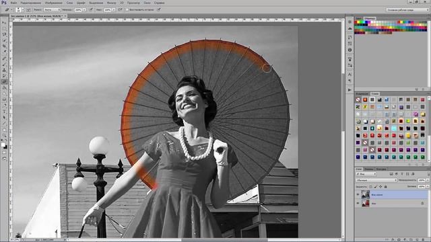Switch to the Контуры tab

380,169
